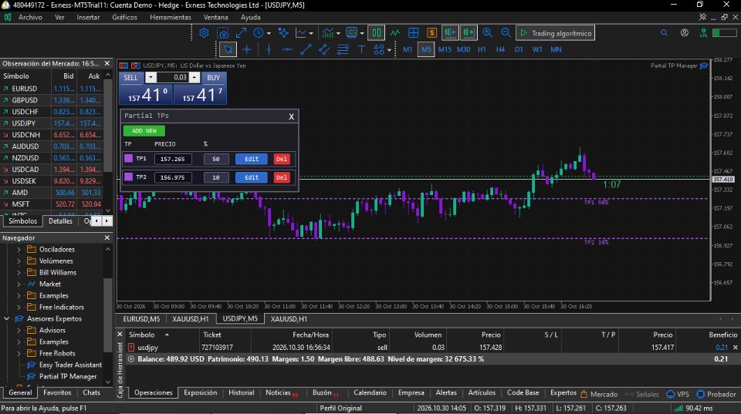Screen dimensions: 741x414
Task: Decrease the one-click trade volume arrow
Action: click(x=151, y=77)
